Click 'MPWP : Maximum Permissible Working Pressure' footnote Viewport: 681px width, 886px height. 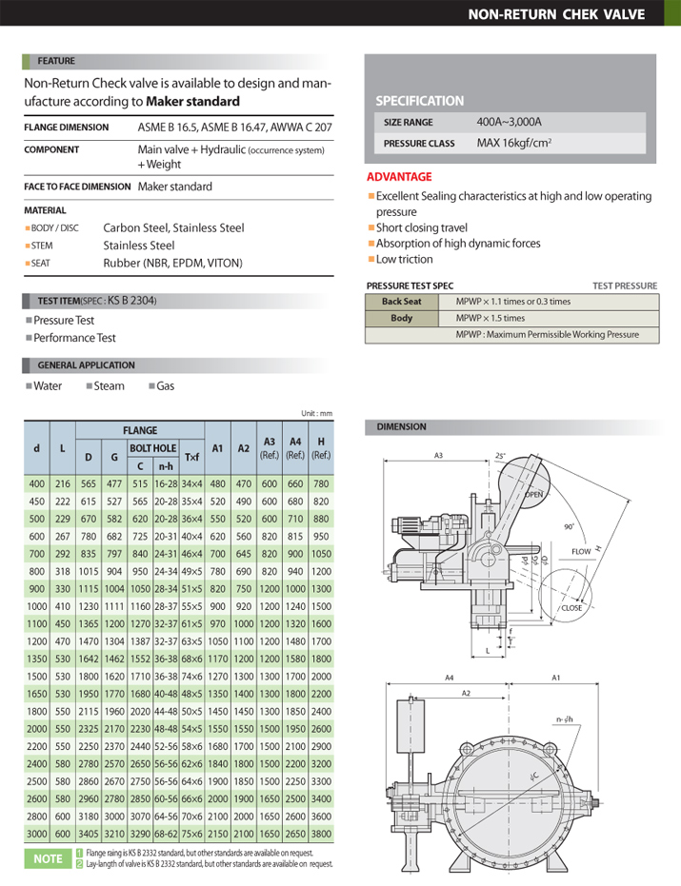click(x=548, y=335)
